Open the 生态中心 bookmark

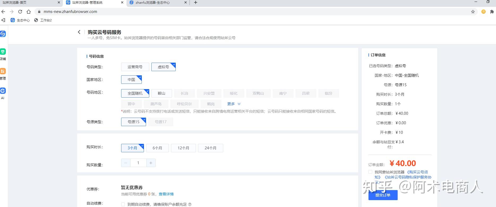pyautogui.click(x=20, y=20)
